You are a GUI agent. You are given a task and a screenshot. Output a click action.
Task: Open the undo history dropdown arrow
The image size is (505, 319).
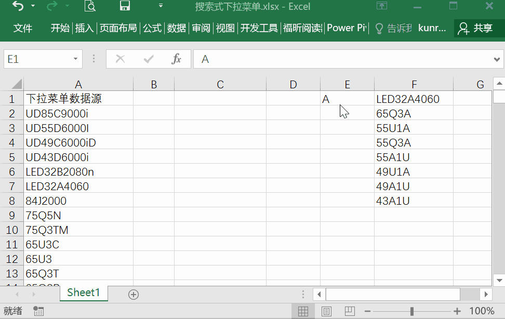point(33,6)
